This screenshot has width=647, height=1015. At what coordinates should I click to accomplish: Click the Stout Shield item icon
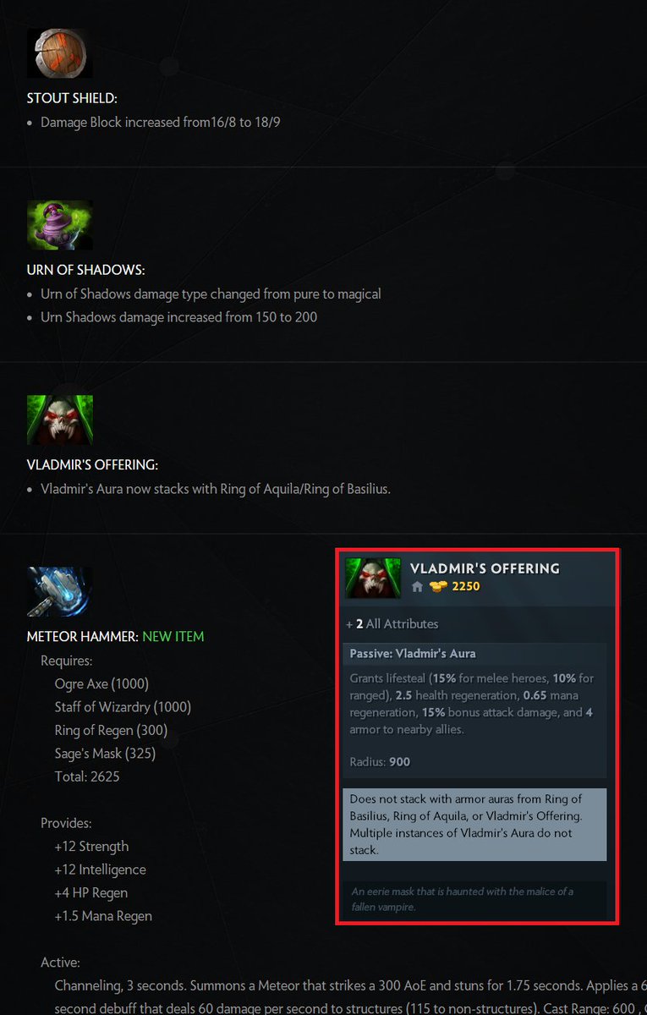pos(60,53)
